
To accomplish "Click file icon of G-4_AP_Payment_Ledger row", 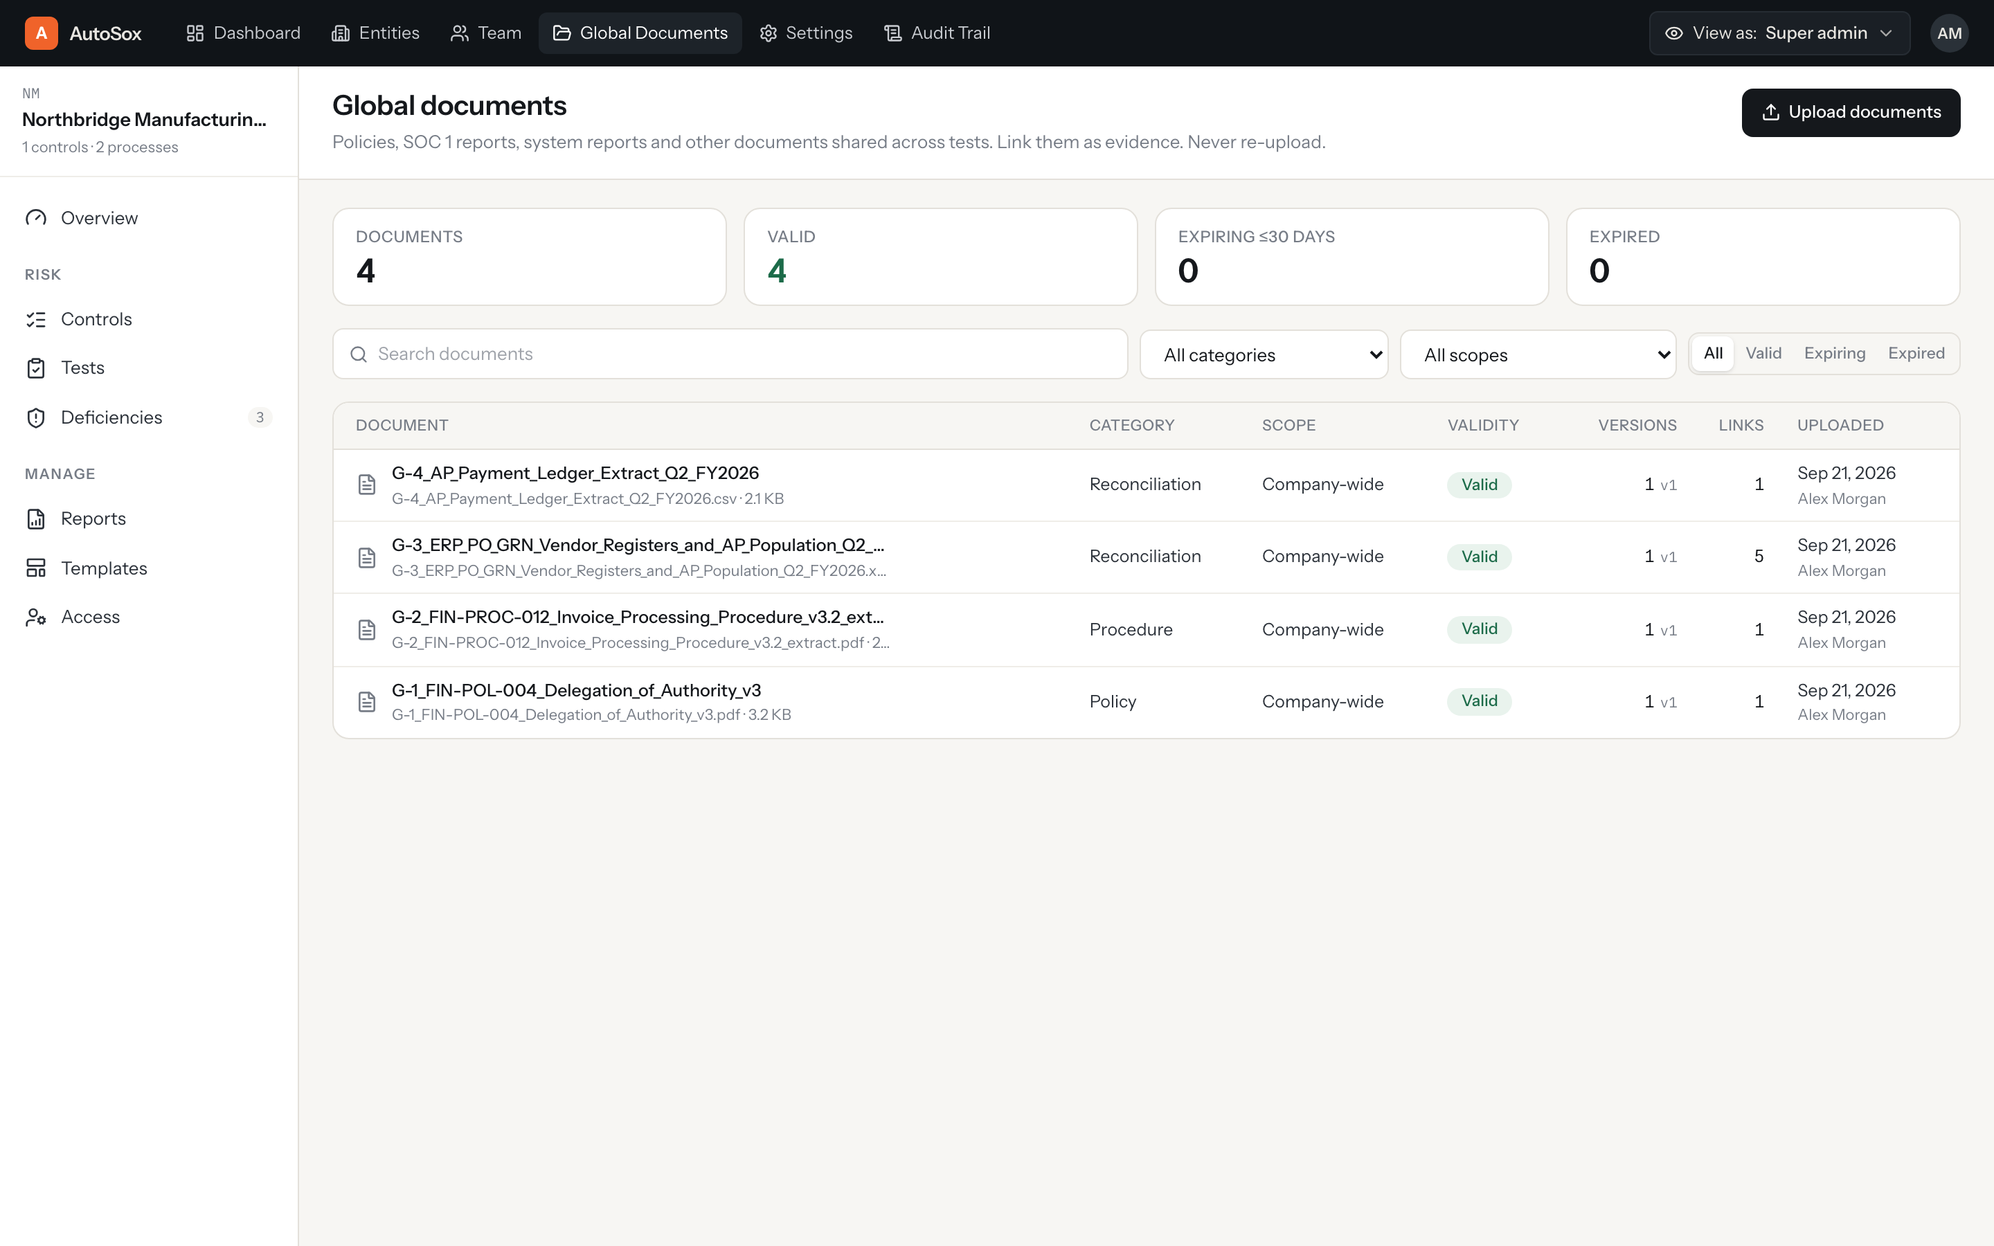I will click(x=367, y=485).
